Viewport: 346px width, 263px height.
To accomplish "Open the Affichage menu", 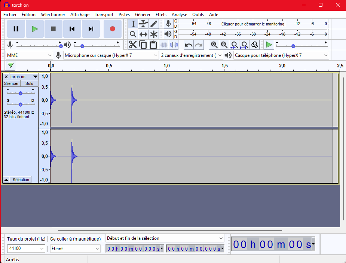I will (80, 15).
